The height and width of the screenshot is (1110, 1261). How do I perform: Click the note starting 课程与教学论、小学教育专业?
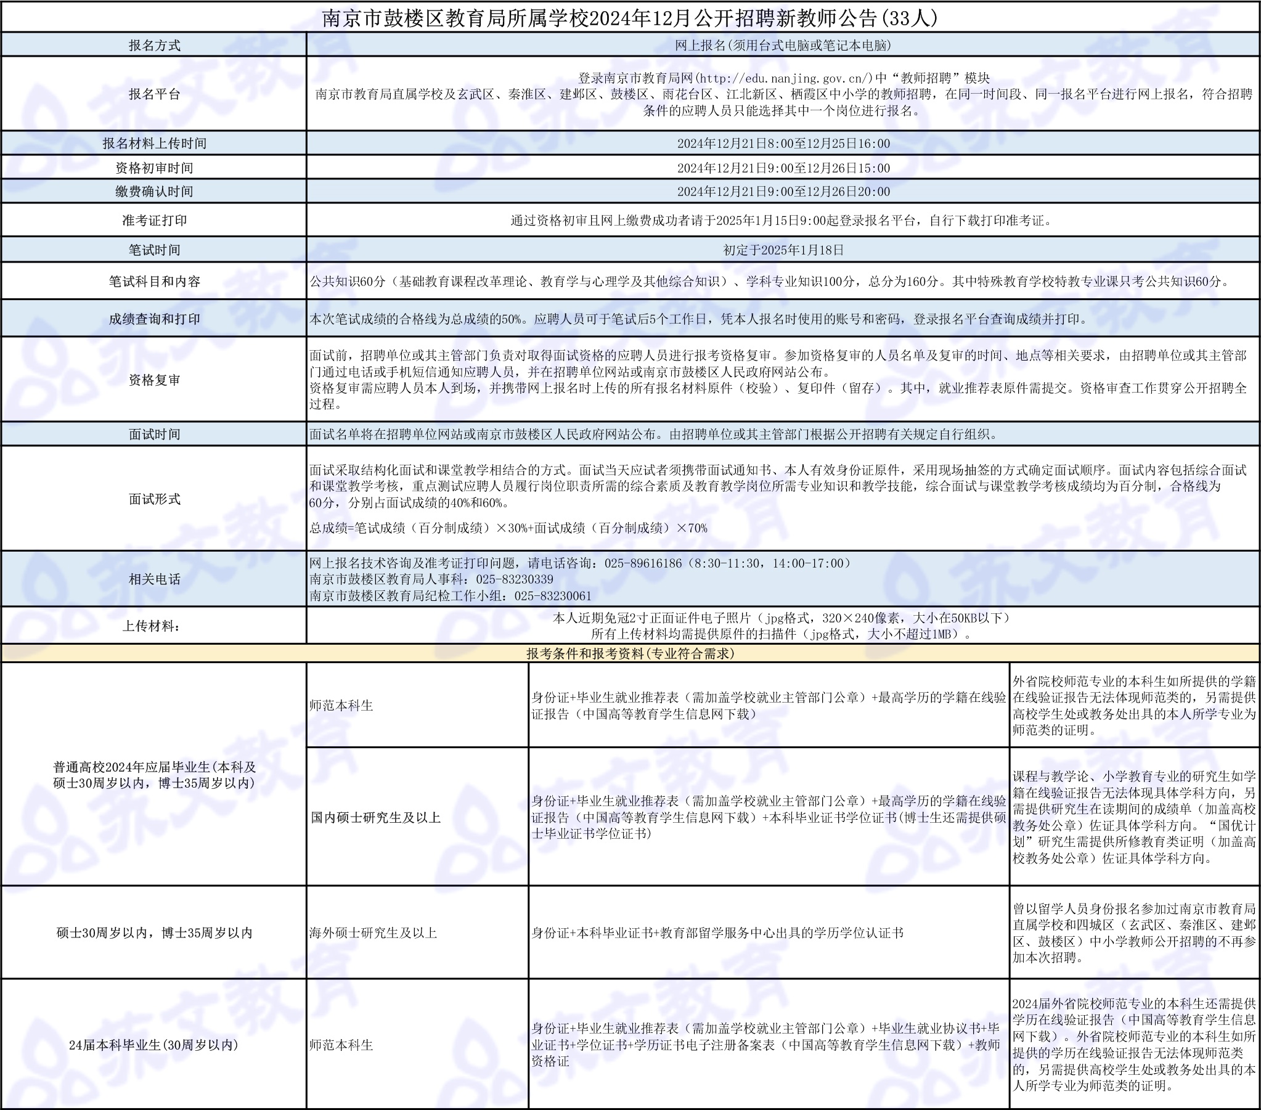(1135, 817)
